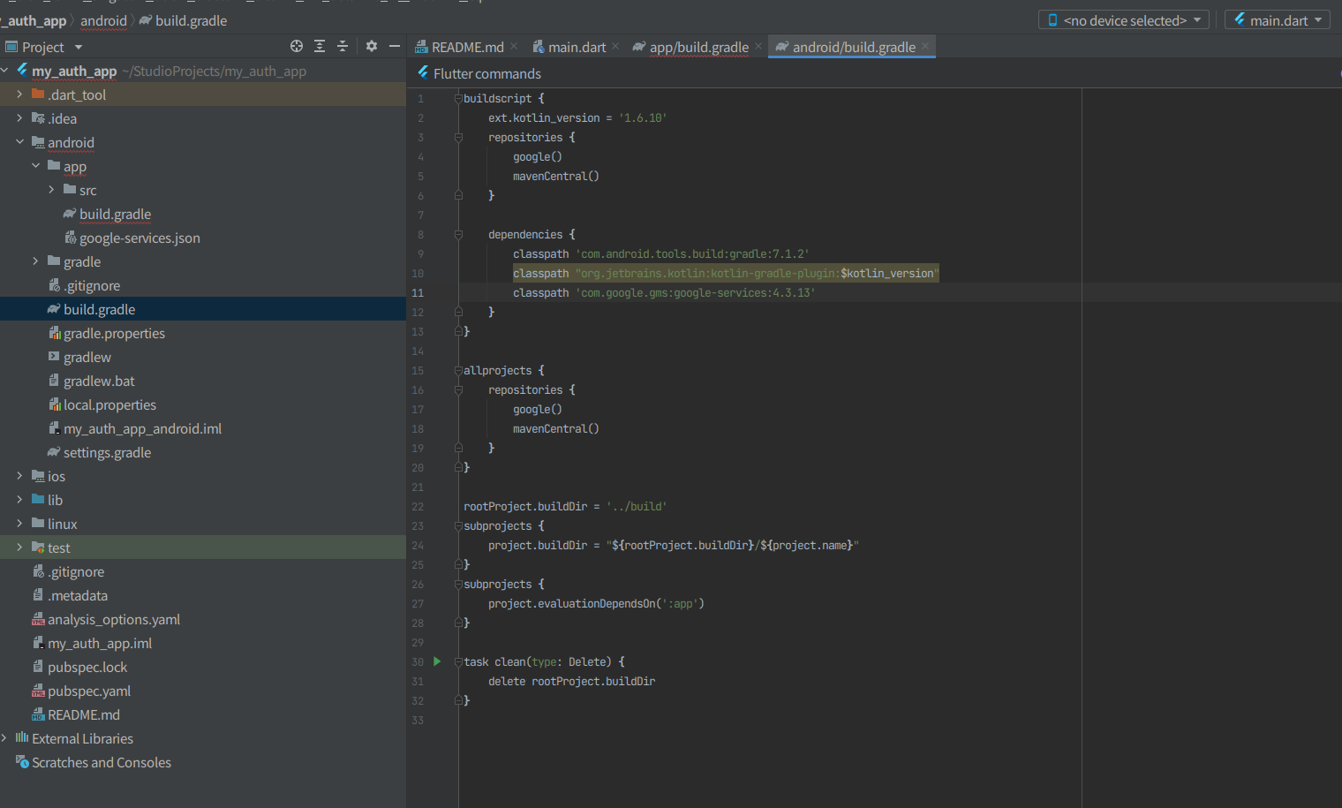Image resolution: width=1342 pixels, height=808 pixels.
Task: Toggle fold of the allprojects block
Action: pyautogui.click(x=458, y=371)
